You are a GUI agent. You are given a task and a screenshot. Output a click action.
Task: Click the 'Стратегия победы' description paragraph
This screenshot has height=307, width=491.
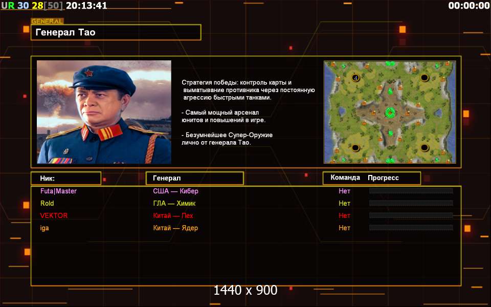click(x=249, y=90)
